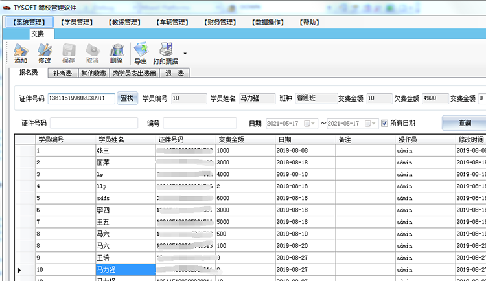Switch to the 补考费 tab
Image resolution: width=486 pixels, height=281 pixels.
coord(62,73)
